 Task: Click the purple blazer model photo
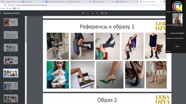[133, 46]
